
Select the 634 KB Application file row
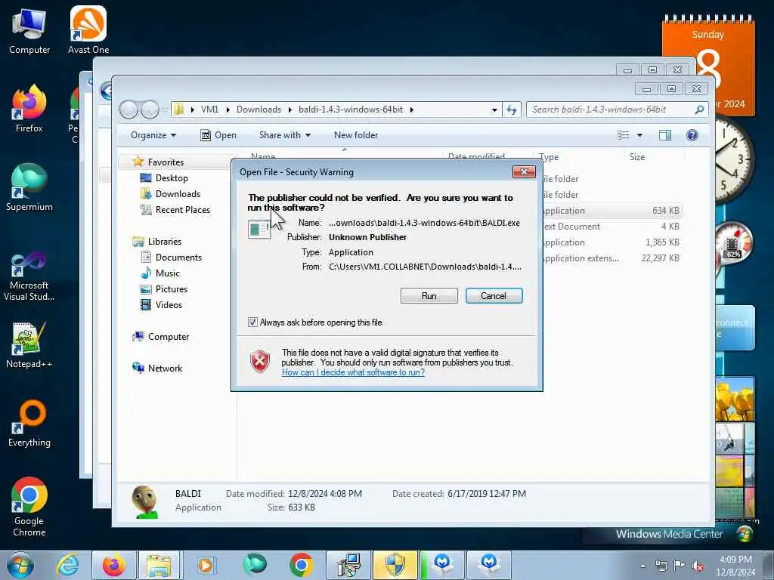click(611, 211)
